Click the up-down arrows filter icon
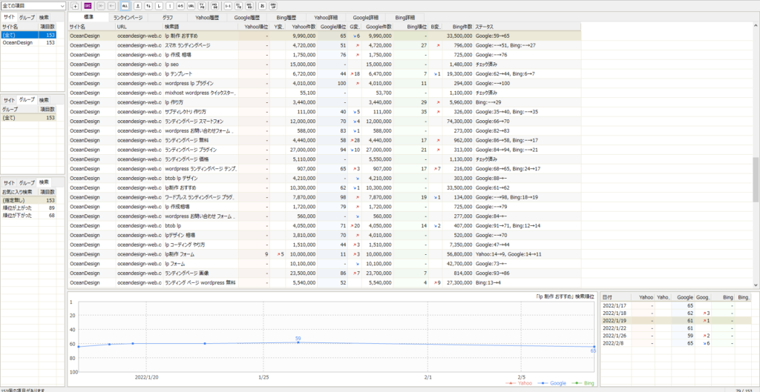 (x=148, y=6)
